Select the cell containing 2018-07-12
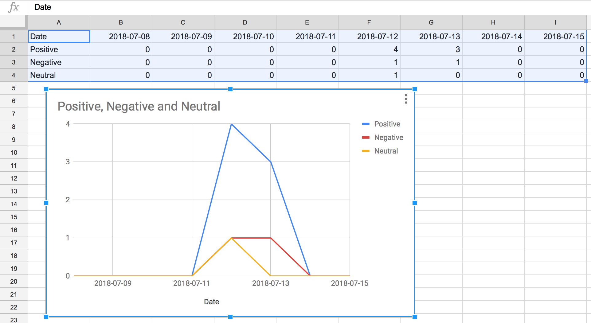This screenshot has width=591, height=323. click(369, 37)
